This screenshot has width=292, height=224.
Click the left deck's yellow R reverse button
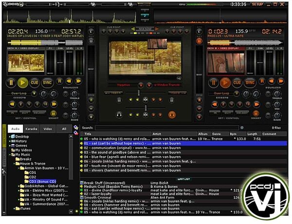[59, 81]
